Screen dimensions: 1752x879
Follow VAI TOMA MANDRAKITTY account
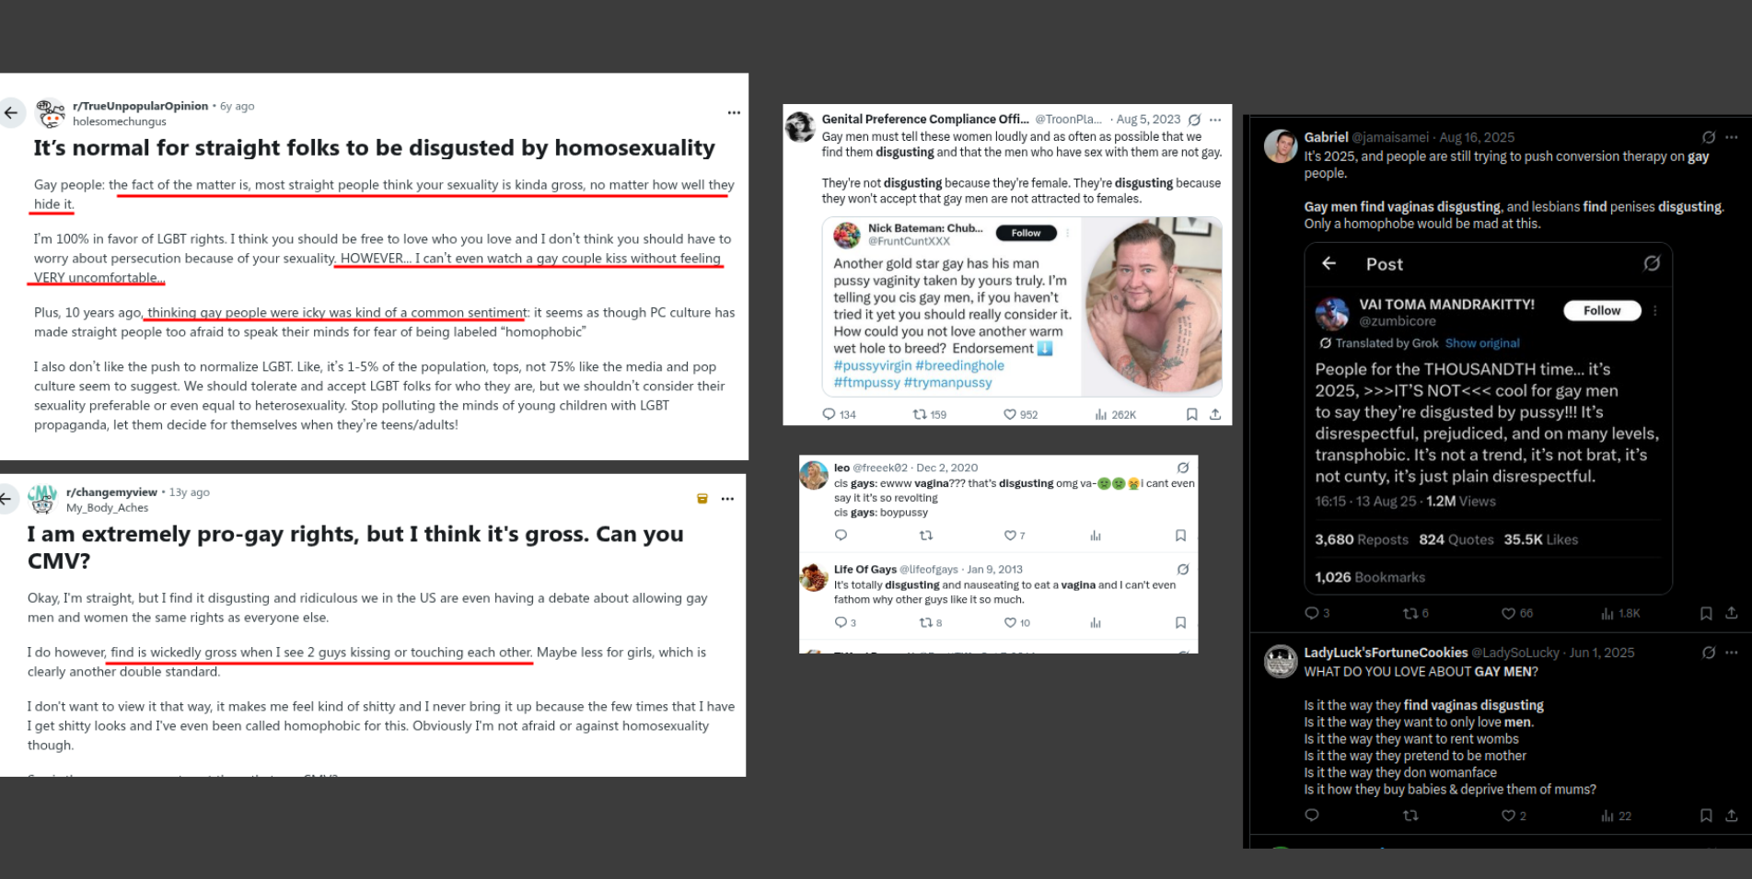point(1602,311)
